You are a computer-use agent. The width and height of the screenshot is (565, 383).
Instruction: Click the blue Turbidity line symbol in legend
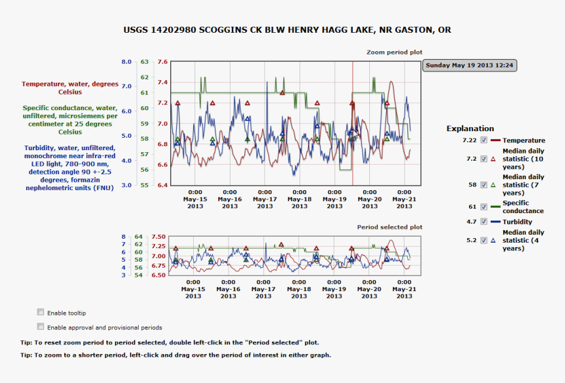[495, 222]
